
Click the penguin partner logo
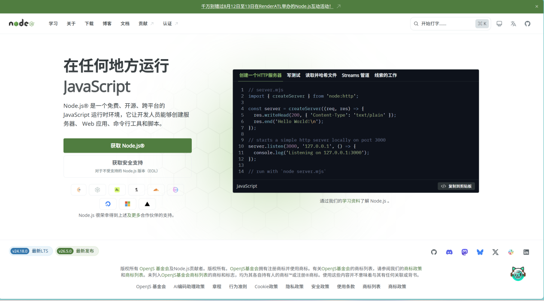coord(136,190)
